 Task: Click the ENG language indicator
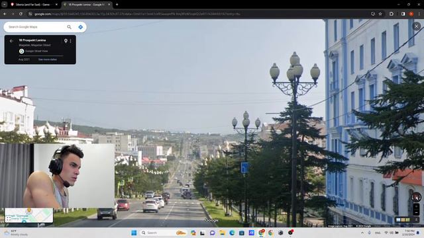(378, 233)
